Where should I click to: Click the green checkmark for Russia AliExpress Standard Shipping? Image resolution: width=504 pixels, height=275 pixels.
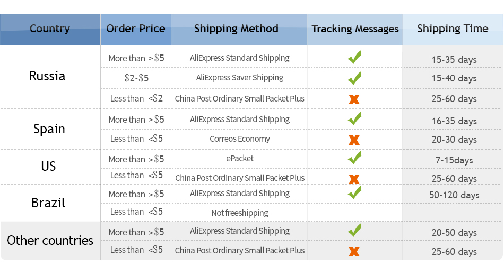(x=354, y=57)
